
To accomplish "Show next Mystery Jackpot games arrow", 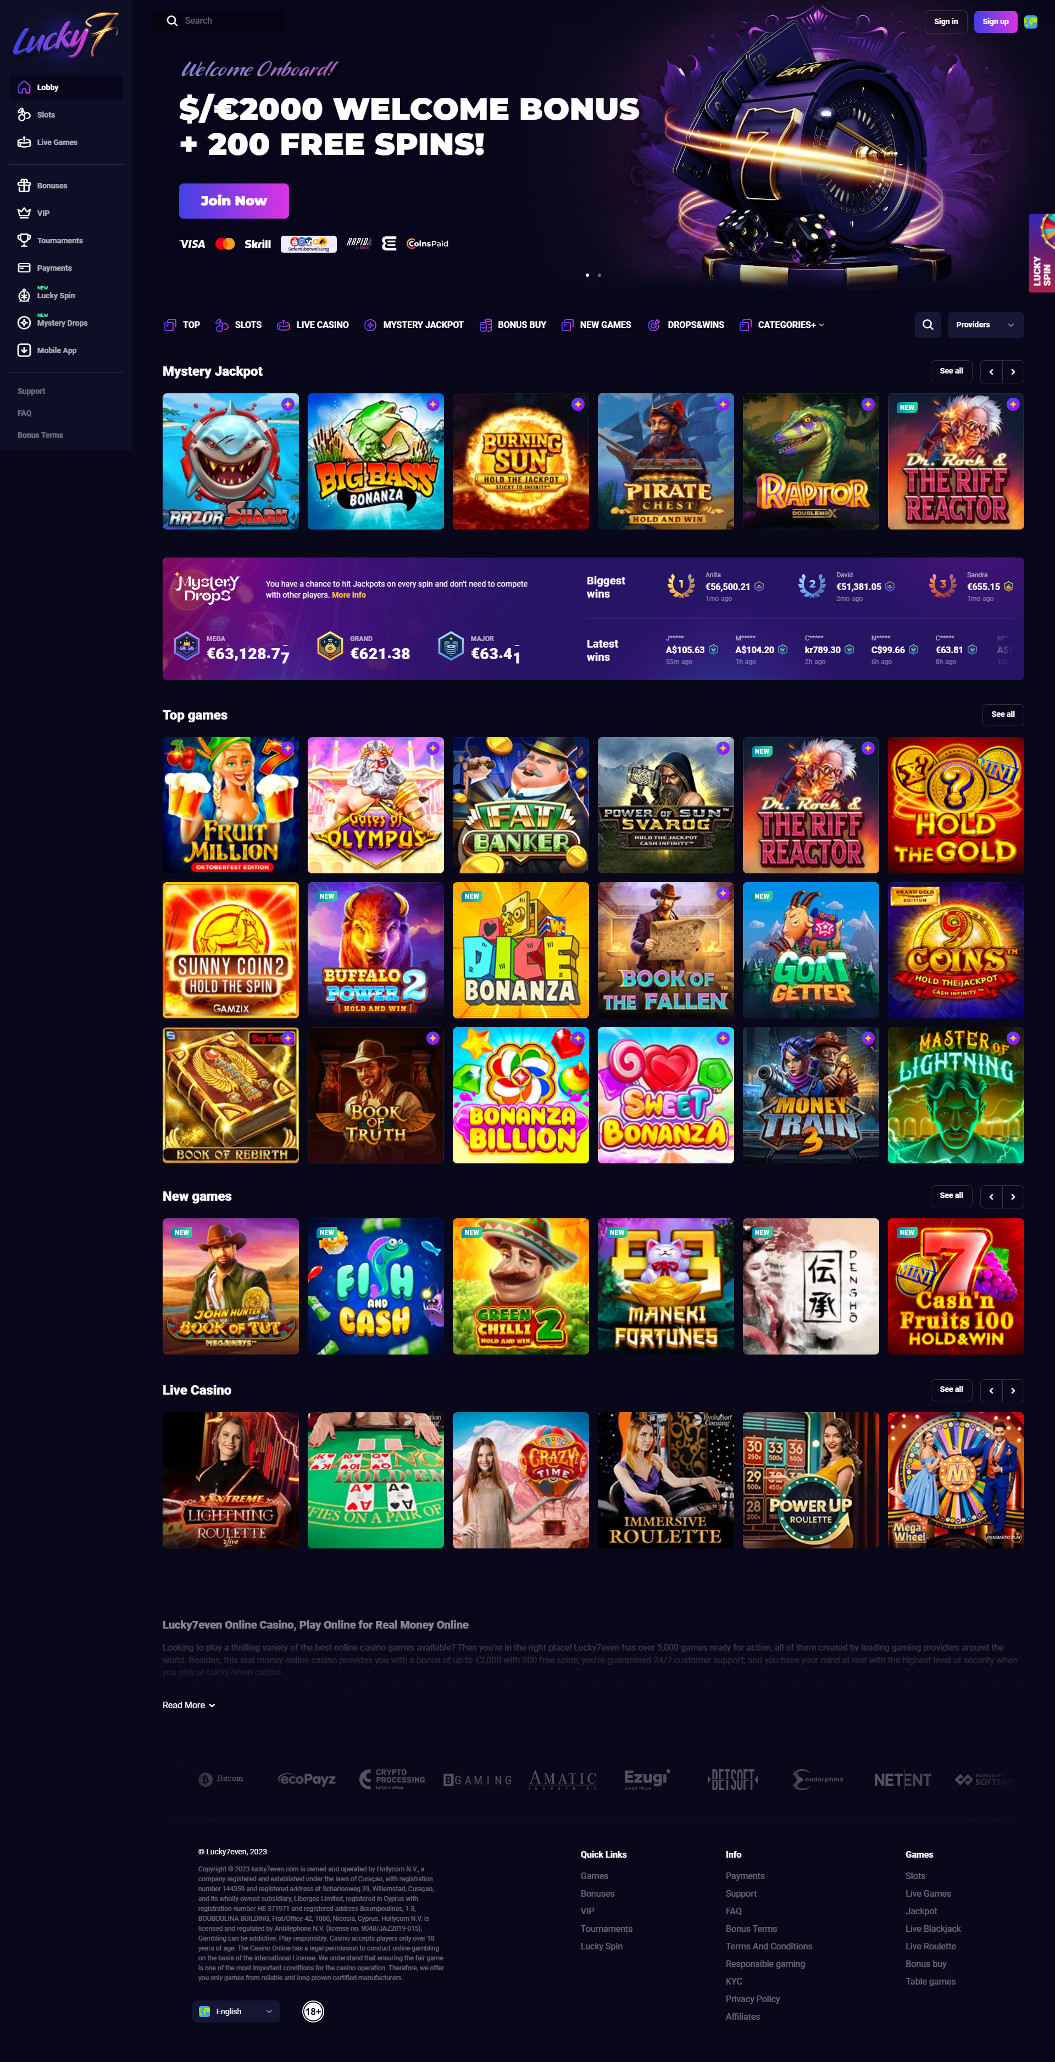I will tap(1013, 371).
